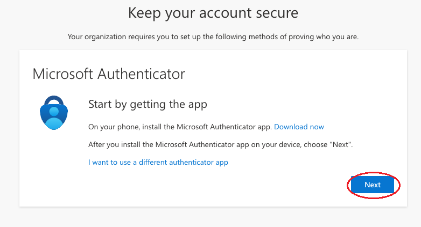Screen dimensions: 421x227
Task: Click the person silhouette inside the Authenticator icon
Action: (54, 118)
